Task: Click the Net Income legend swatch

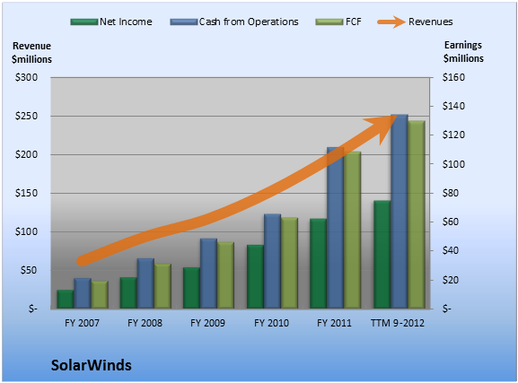Action: [x=84, y=22]
